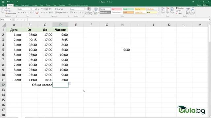Open the File tab

tap(3, 5)
